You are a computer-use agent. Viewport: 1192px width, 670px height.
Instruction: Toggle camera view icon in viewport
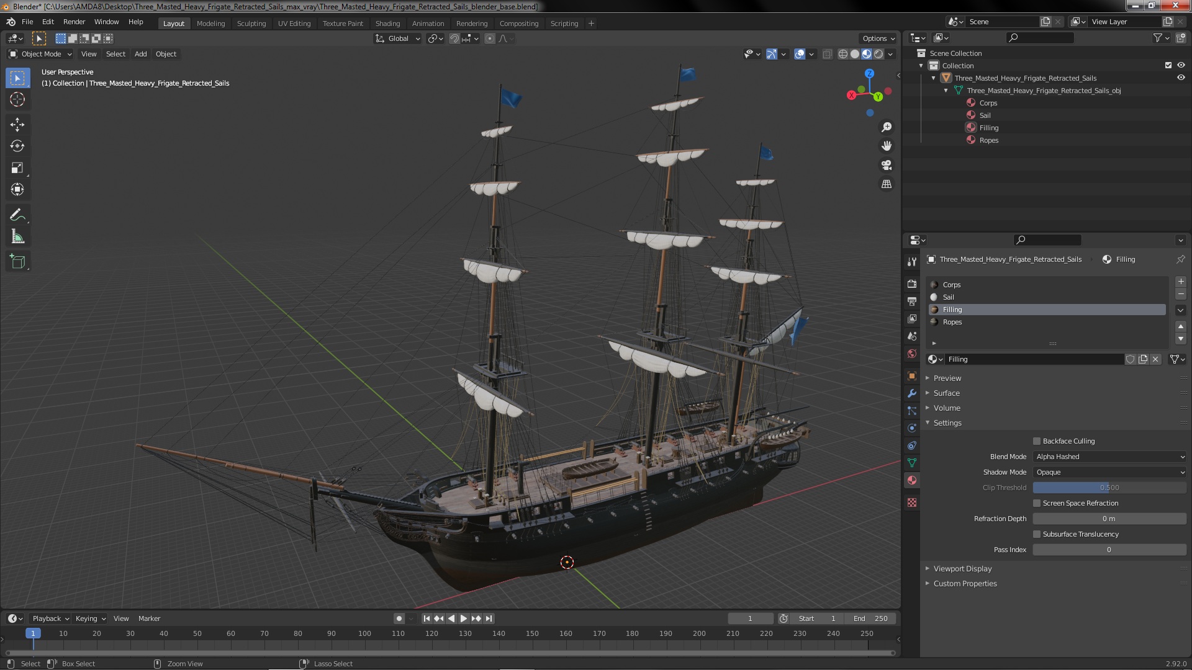click(x=887, y=165)
